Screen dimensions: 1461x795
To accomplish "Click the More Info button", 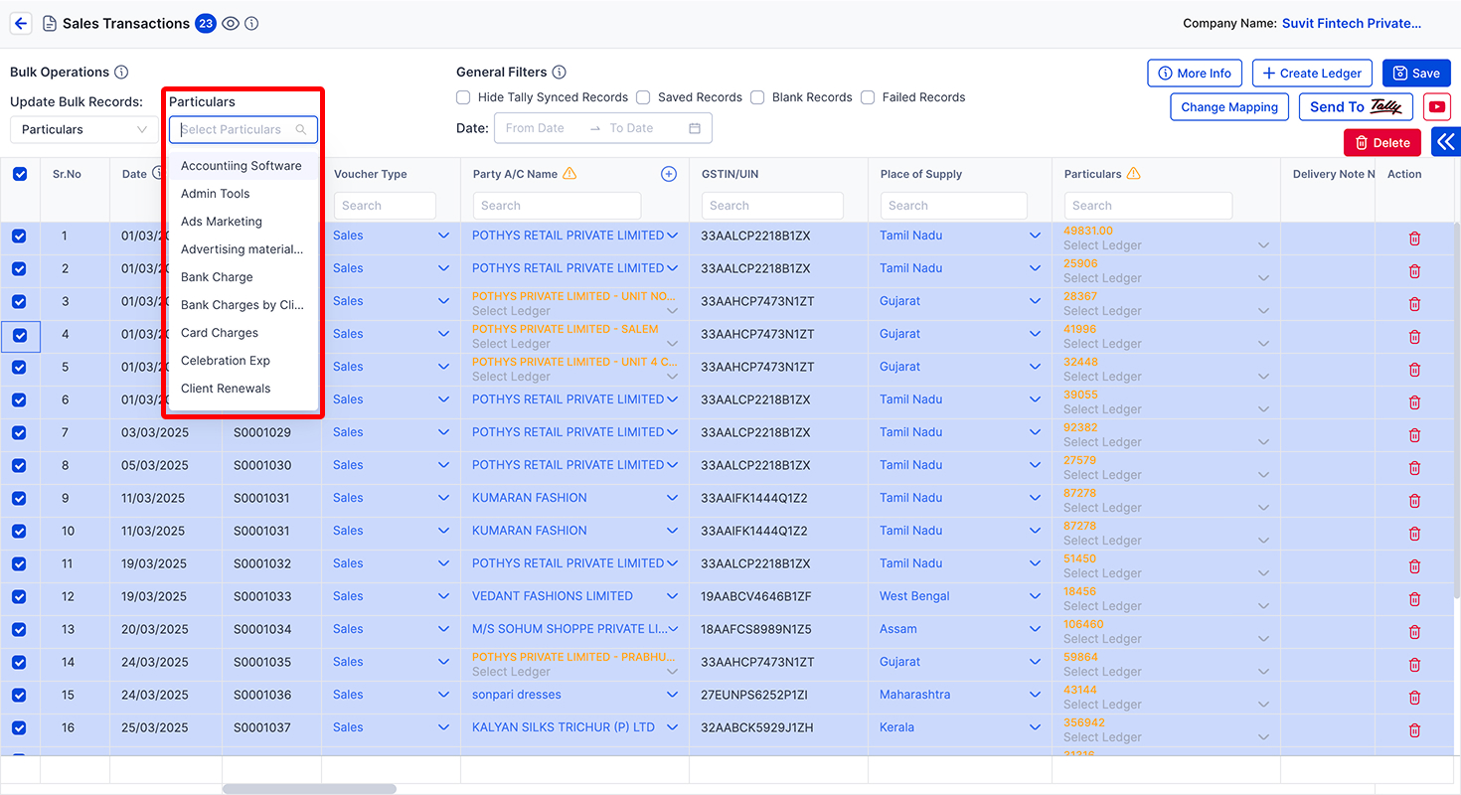I will 1195,74.
